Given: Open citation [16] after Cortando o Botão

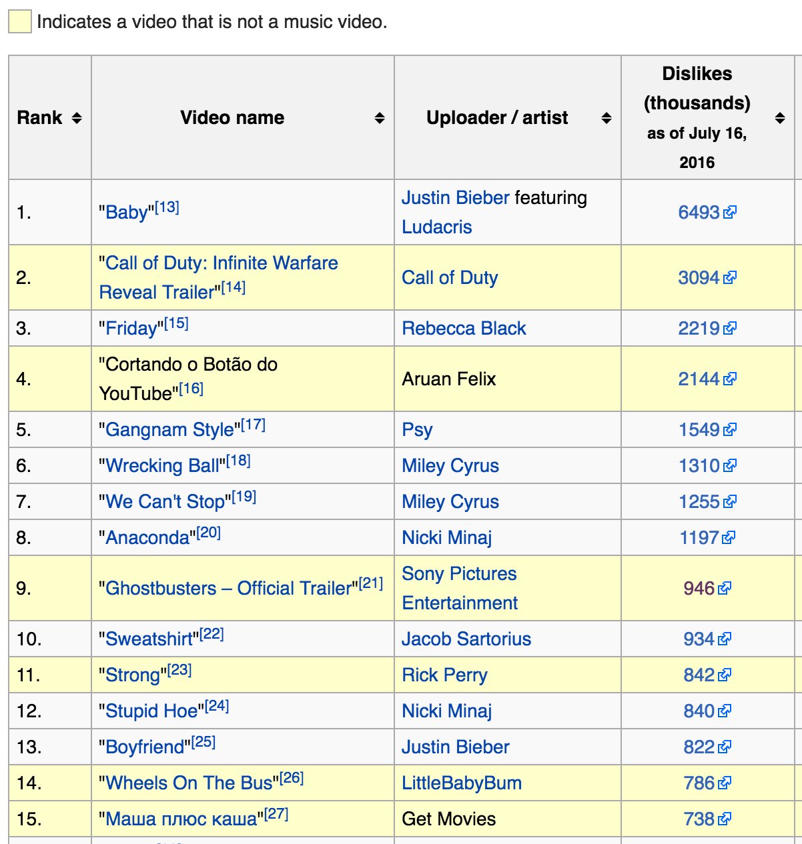Looking at the screenshot, I should click(x=191, y=389).
